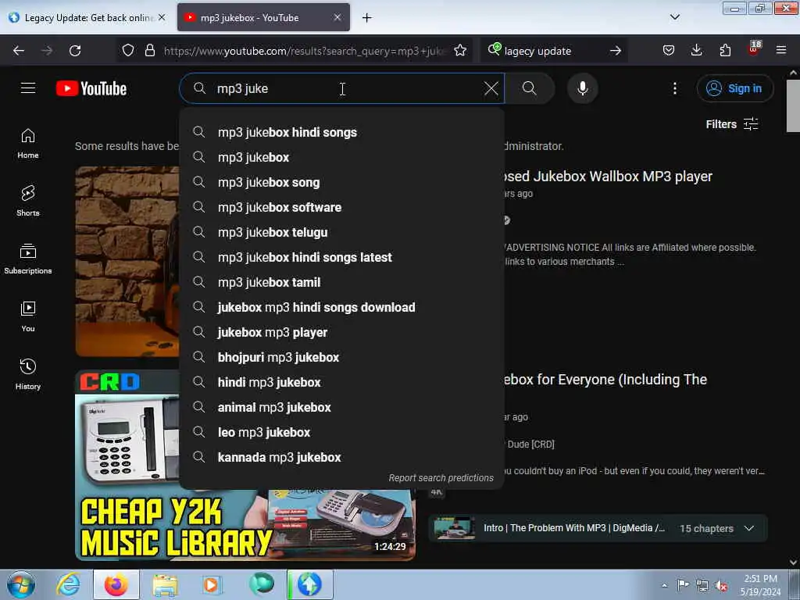Image resolution: width=800 pixels, height=600 pixels.
Task: Open the stone wall jukebox video thumbnail
Action: pyautogui.click(x=127, y=261)
